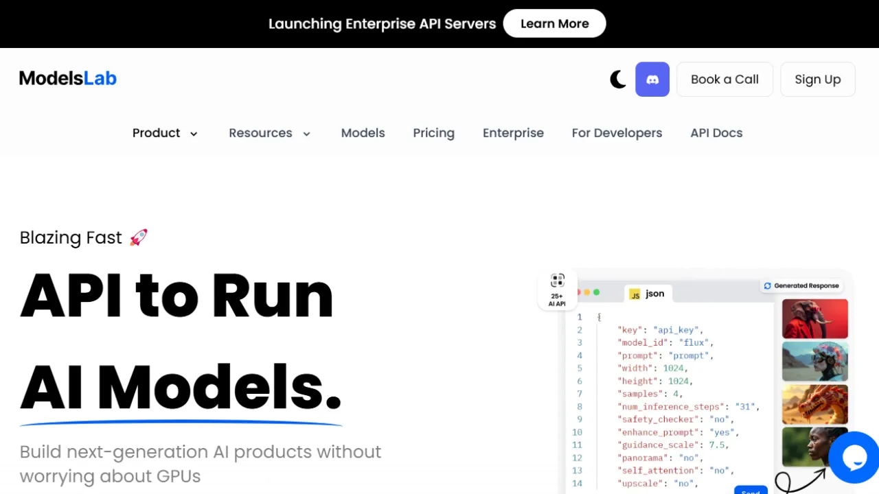The image size is (879, 494).
Task: Expand the Product dropdown menu
Action: 157,133
